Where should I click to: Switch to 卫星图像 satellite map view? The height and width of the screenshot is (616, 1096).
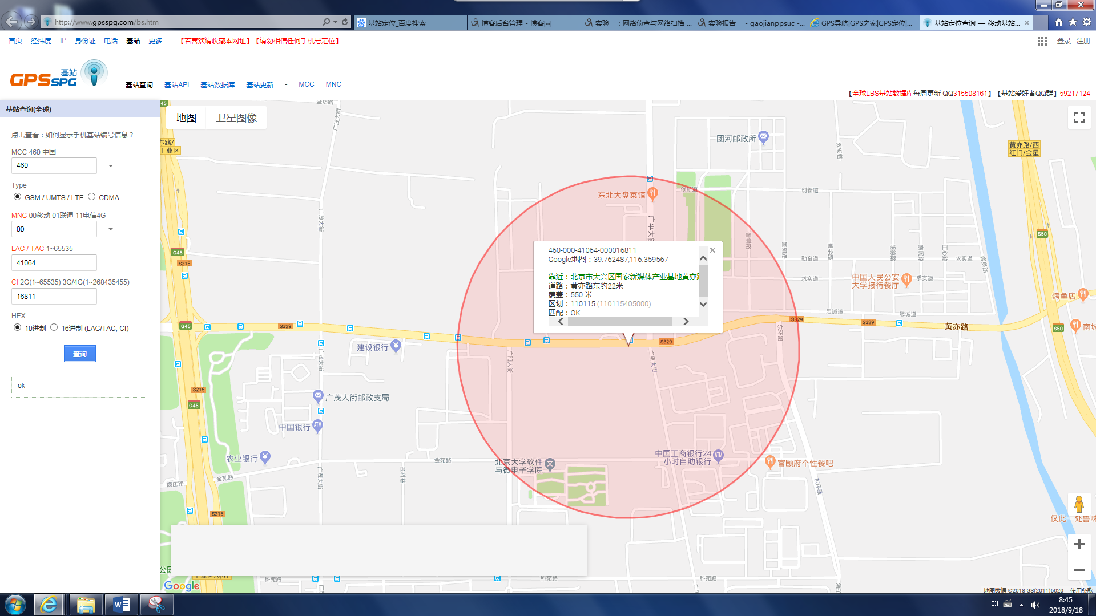pyautogui.click(x=236, y=118)
